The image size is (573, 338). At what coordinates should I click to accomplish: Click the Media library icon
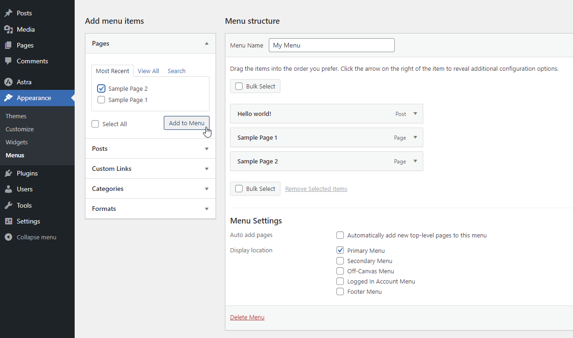click(8, 29)
